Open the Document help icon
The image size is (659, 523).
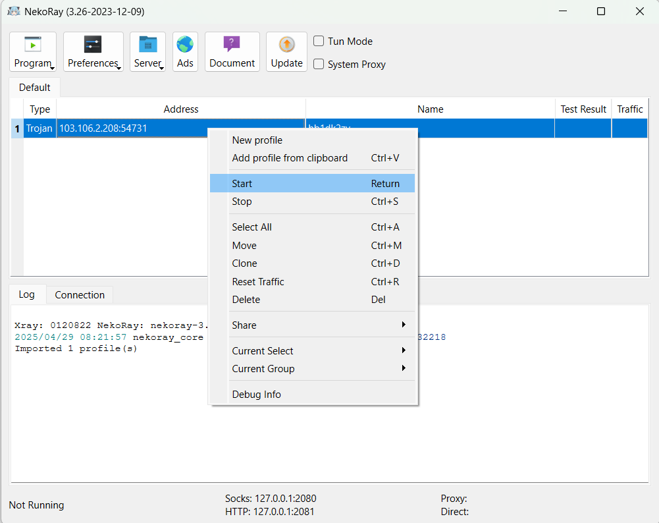tap(232, 45)
